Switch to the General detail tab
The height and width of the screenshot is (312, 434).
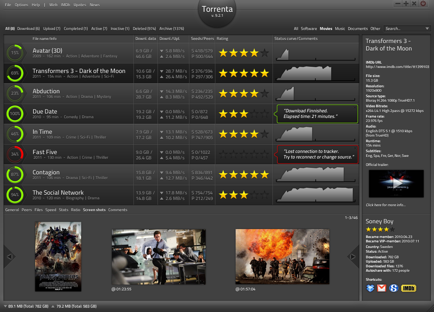[12, 210]
